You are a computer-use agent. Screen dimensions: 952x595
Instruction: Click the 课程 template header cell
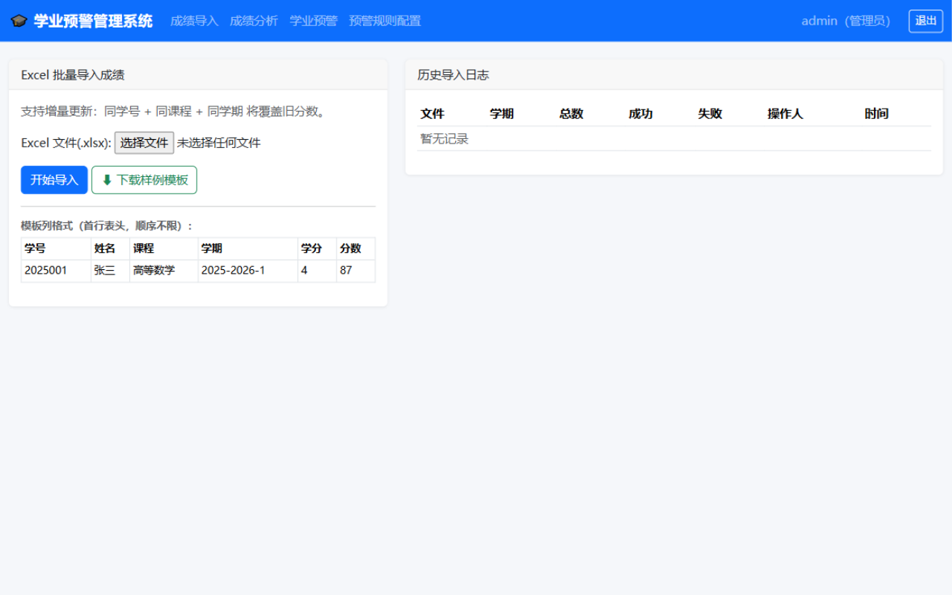click(164, 248)
